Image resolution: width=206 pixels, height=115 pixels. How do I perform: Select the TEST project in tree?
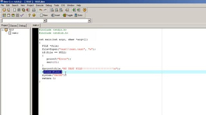click(x=11, y=30)
